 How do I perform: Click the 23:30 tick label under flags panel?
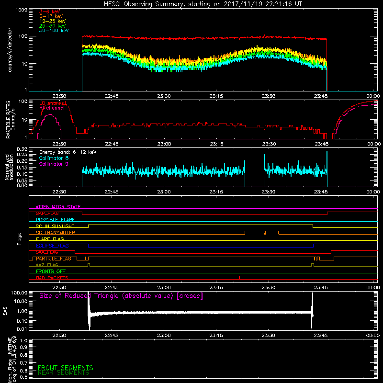pyautogui.click(x=269, y=288)
